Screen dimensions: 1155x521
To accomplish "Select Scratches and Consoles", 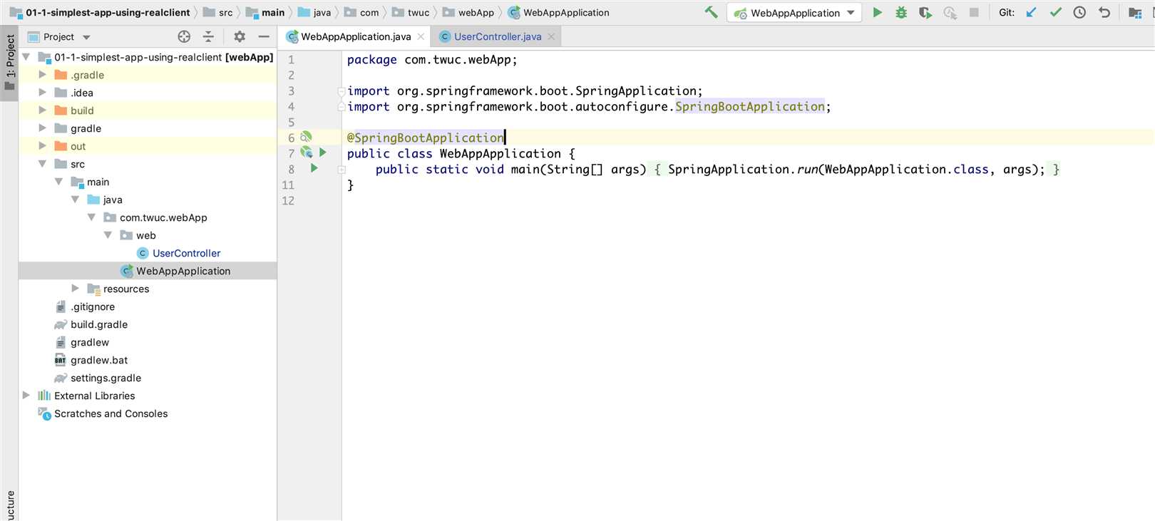I will [x=111, y=413].
